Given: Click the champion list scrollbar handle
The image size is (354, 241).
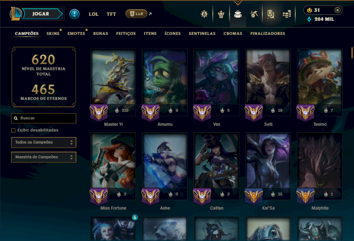Looking at the screenshot, I should [x=352, y=52].
